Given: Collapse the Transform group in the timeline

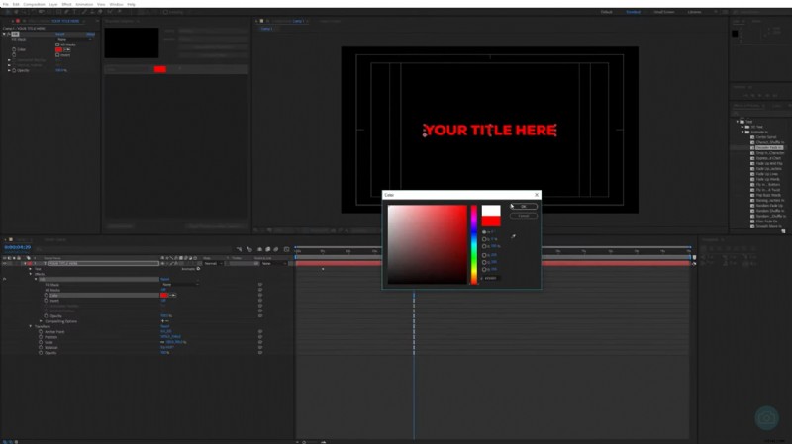Looking at the screenshot, I should 31,326.
